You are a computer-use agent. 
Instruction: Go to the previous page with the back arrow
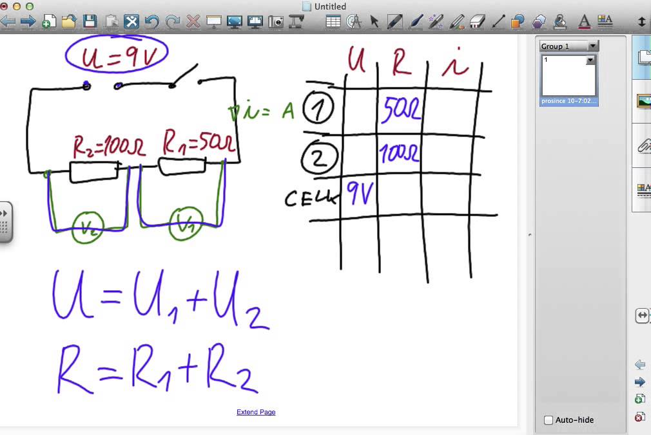pyautogui.click(x=8, y=21)
